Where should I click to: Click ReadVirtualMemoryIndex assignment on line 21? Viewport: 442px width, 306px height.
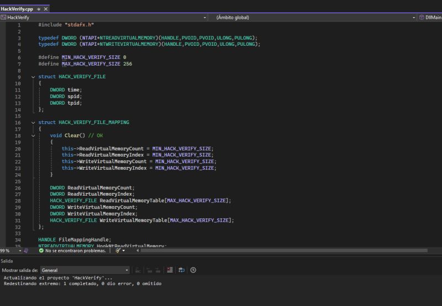[138, 155]
